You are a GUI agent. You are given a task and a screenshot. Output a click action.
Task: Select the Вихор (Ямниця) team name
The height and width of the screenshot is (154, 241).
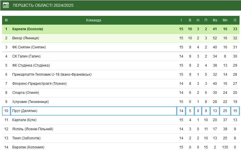coord(26,38)
